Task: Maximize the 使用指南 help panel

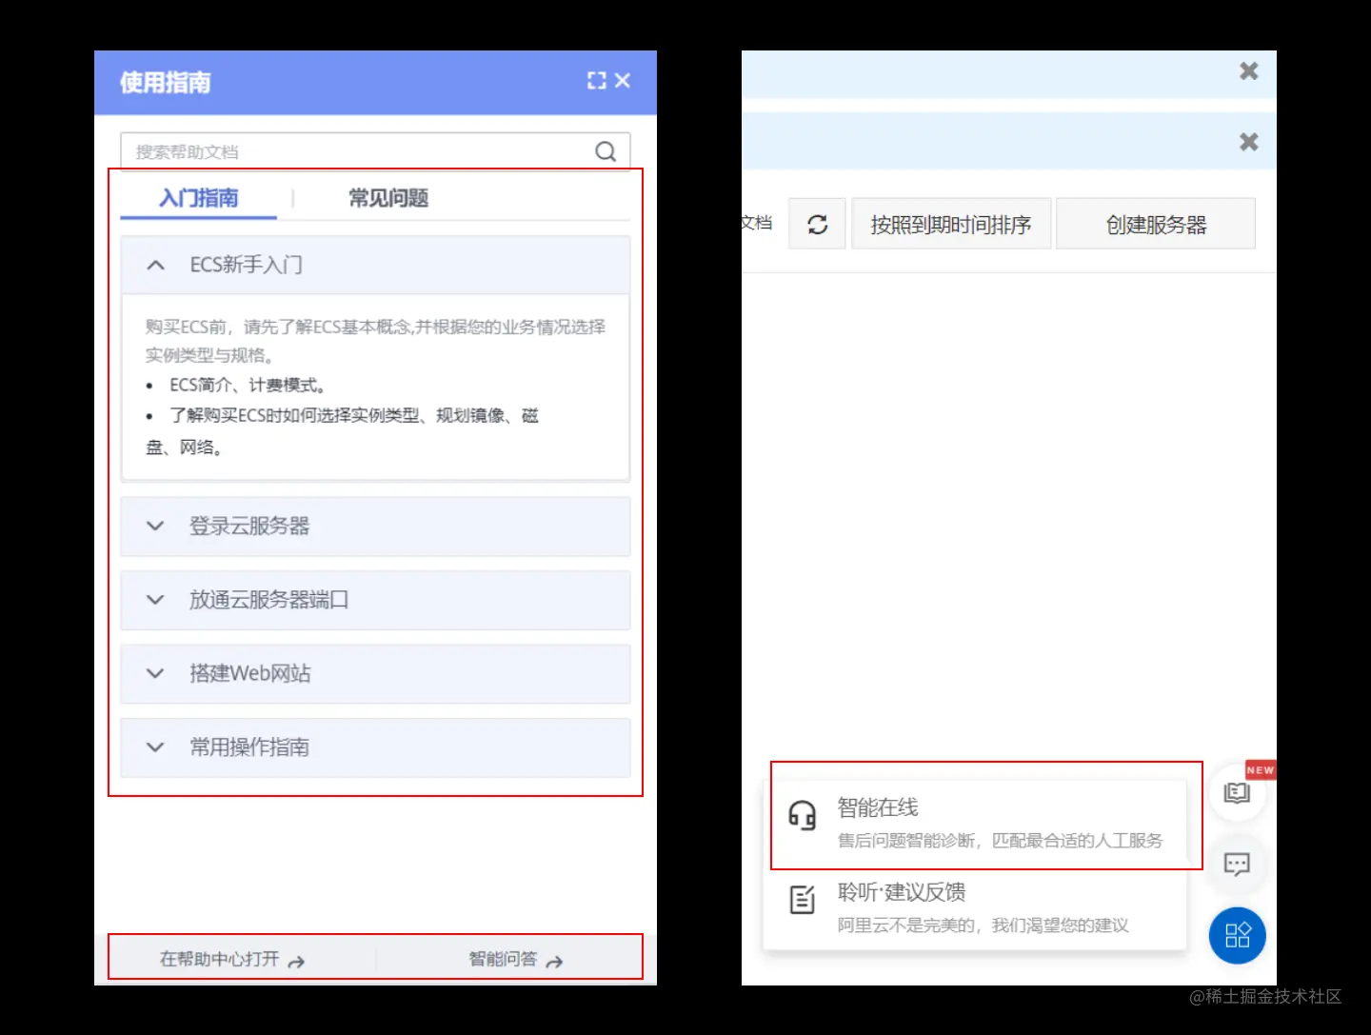Action: 597,81
